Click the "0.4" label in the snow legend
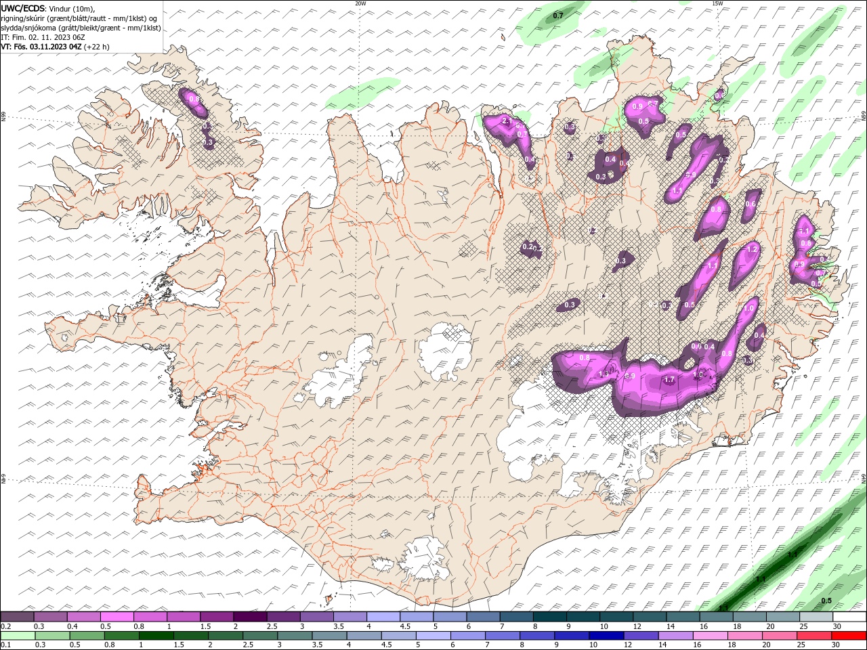The width and height of the screenshot is (867, 650). [72, 626]
